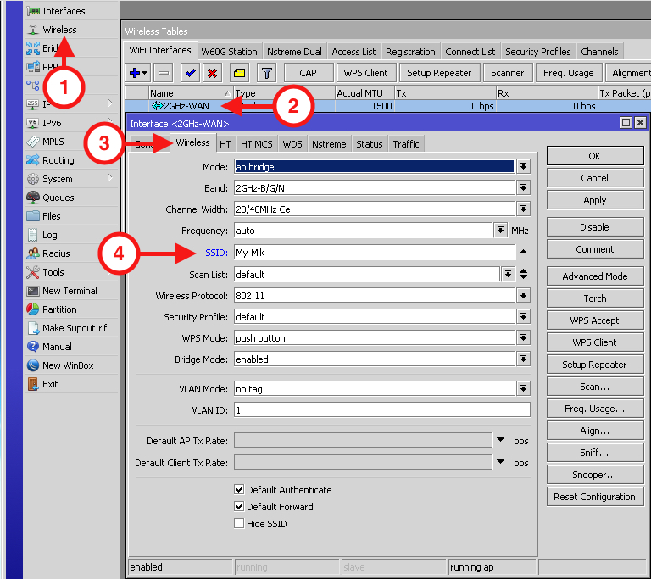Click the SSID input field
The image size is (651, 579).
tap(374, 252)
